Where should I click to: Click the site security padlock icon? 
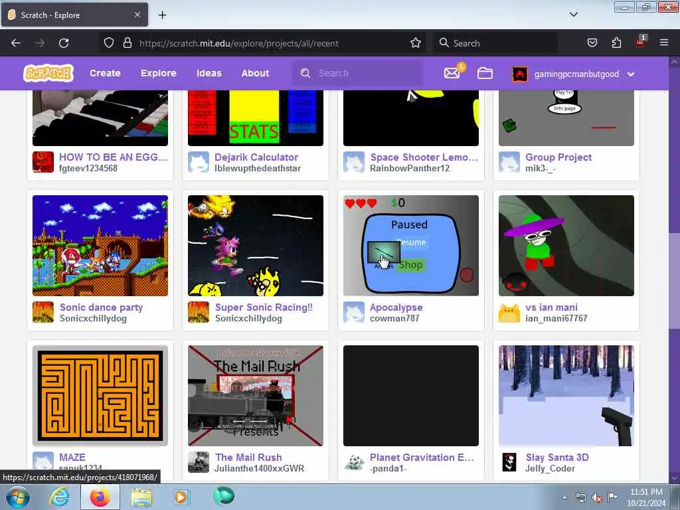pyautogui.click(x=127, y=43)
